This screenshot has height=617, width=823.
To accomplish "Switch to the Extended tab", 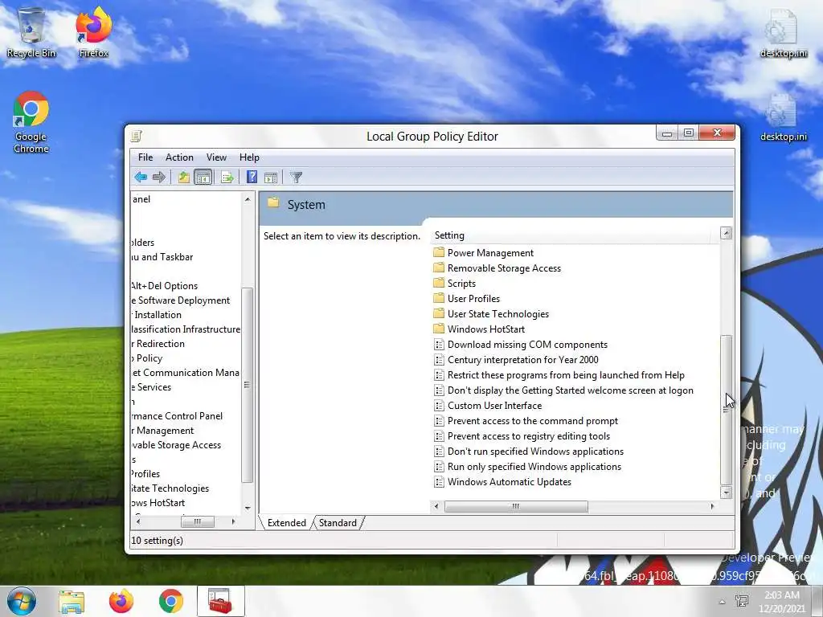I will click(287, 522).
